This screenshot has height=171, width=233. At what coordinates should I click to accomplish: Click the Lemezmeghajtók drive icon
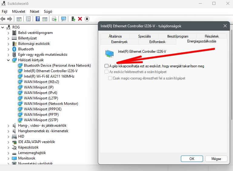[14, 153]
